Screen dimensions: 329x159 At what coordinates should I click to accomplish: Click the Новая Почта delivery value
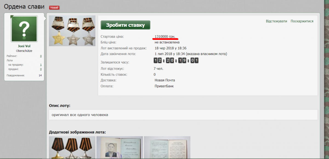click(x=165, y=80)
